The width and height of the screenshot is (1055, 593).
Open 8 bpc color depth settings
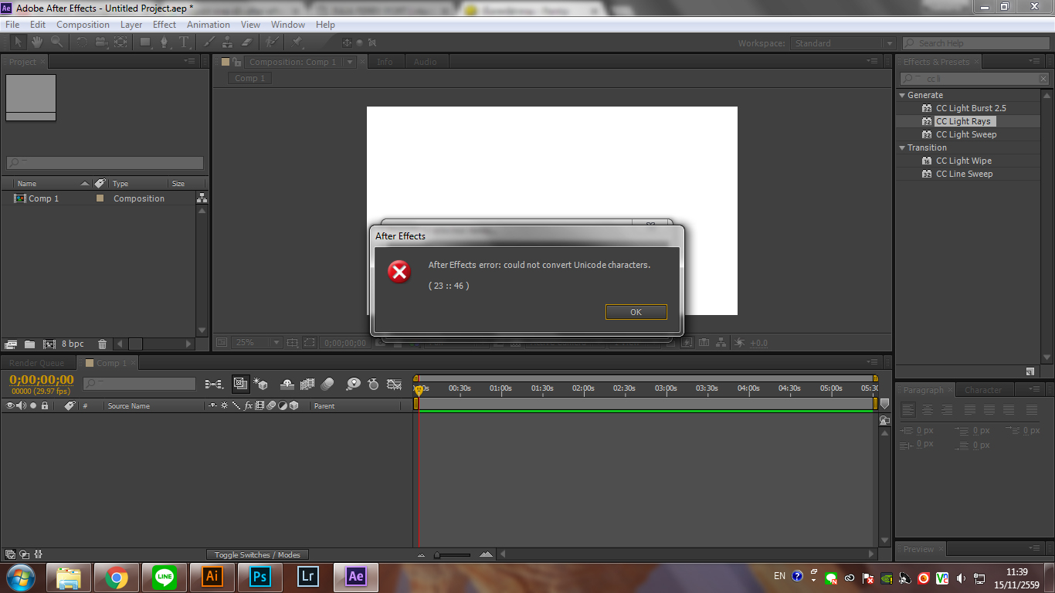[73, 344]
